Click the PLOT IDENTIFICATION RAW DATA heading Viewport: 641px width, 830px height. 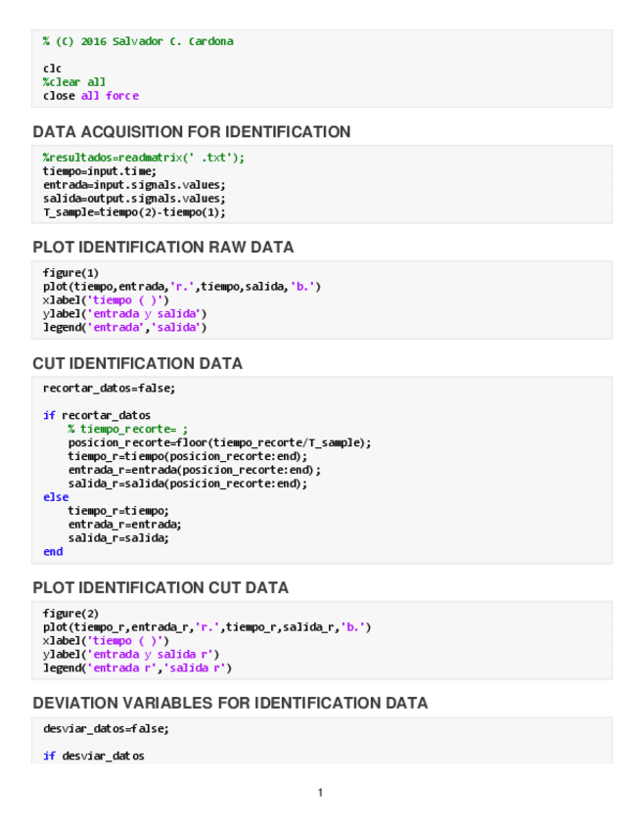point(162,248)
